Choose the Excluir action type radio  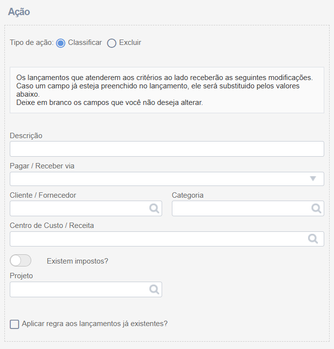point(111,43)
